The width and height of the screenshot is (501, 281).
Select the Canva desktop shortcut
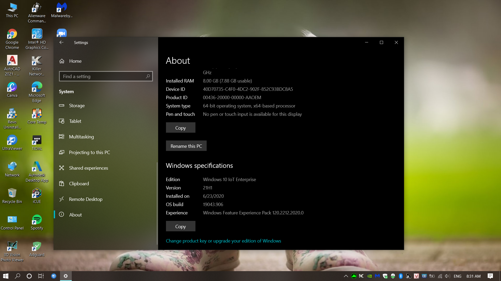point(12,90)
